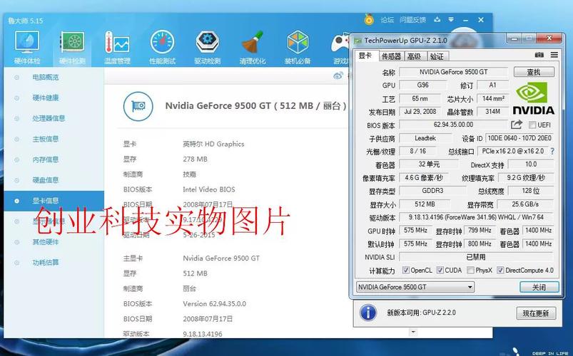Click the gamepad 游戏 icon in Lu Dashi
This screenshot has width=573, height=356.
pyautogui.click(x=340, y=48)
